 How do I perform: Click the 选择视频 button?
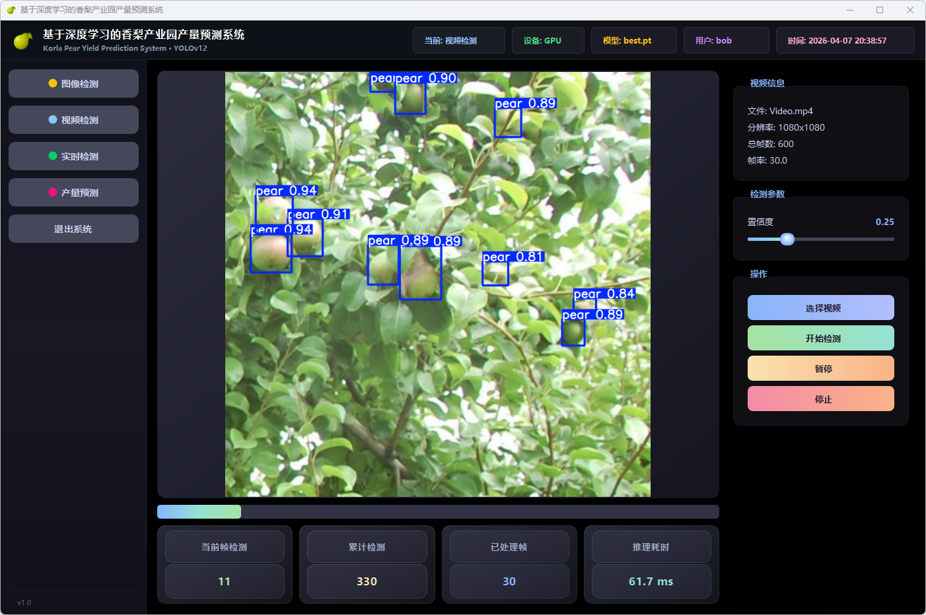pyautogui.click(x=820, y=308)
